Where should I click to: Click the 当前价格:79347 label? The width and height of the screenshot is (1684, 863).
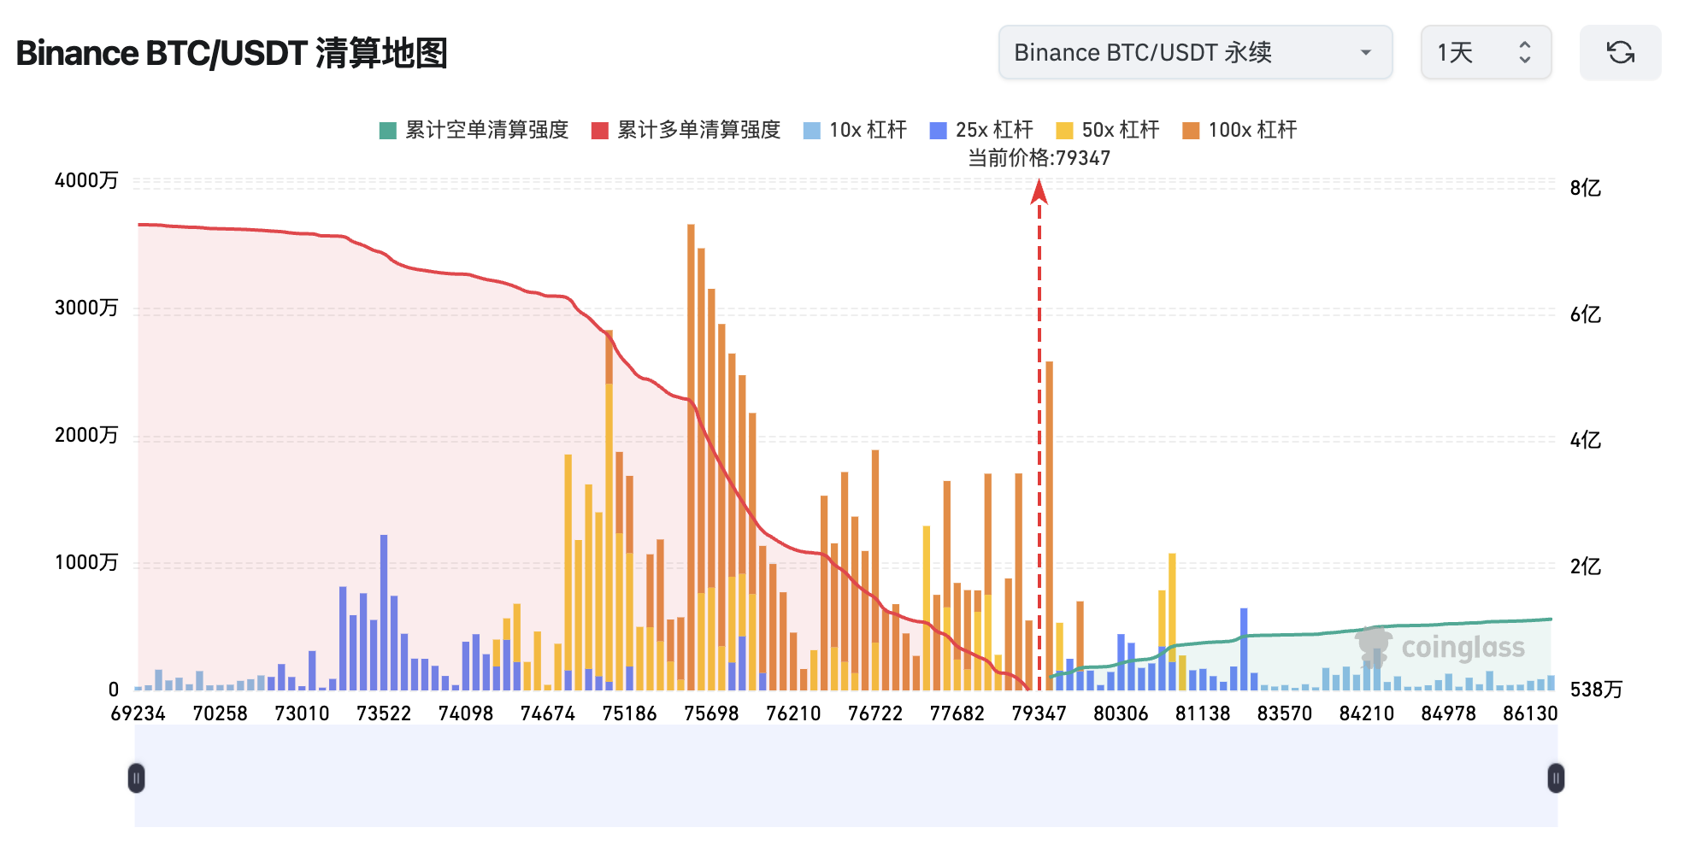[x=1038, y=158]
